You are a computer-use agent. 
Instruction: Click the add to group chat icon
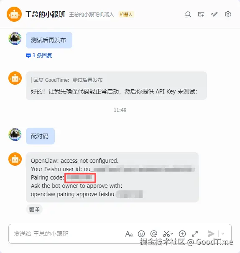pos(201,14)
